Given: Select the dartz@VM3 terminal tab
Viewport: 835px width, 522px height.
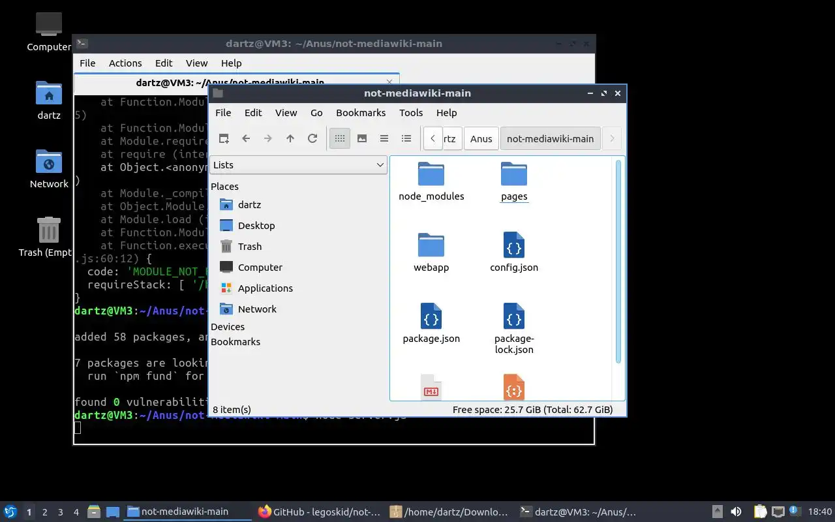Looking at the screenshot, I should [x=230, y=82].
